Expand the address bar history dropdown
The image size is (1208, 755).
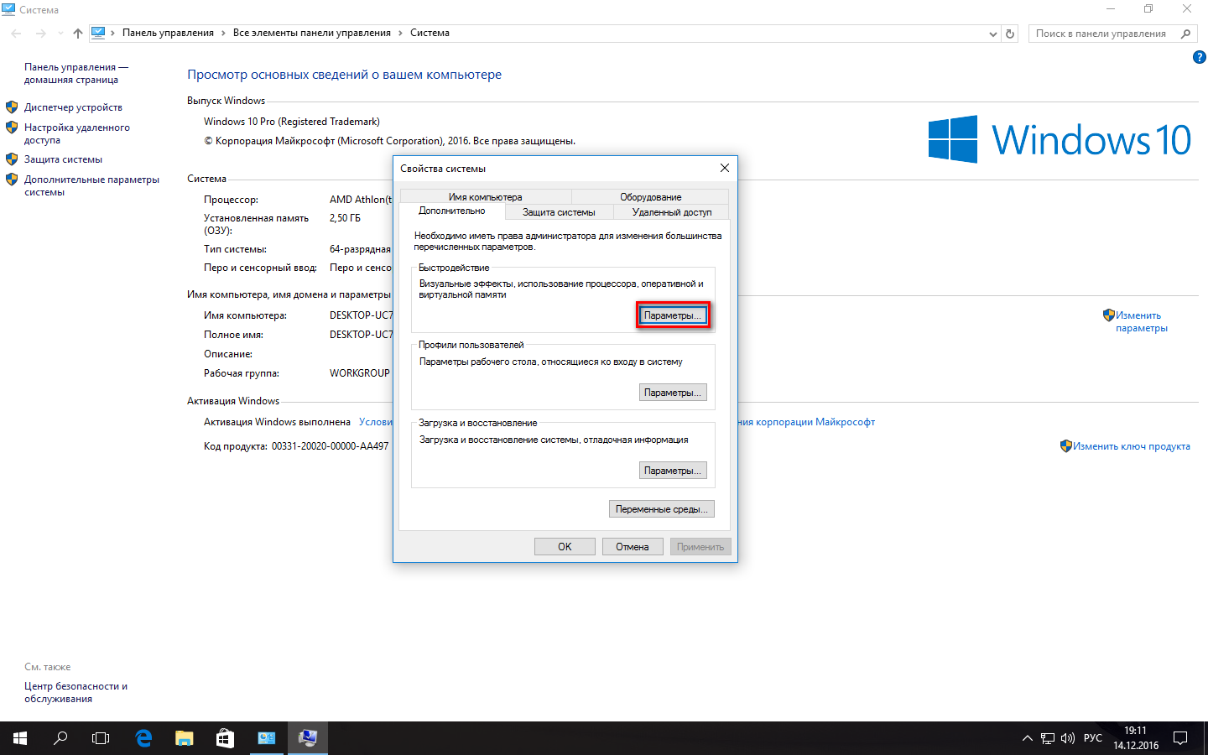click(x=993, y=34)
